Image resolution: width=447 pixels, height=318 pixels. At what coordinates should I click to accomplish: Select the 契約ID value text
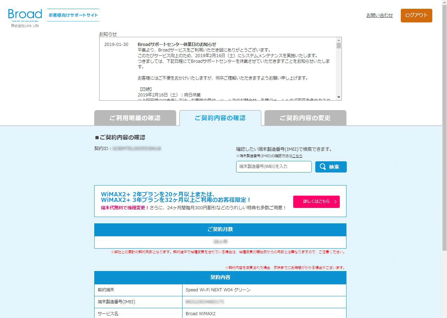click(137, 148)
